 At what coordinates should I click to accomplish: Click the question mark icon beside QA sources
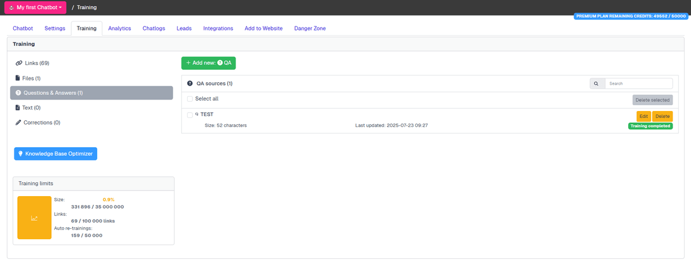tap(190, 83)
